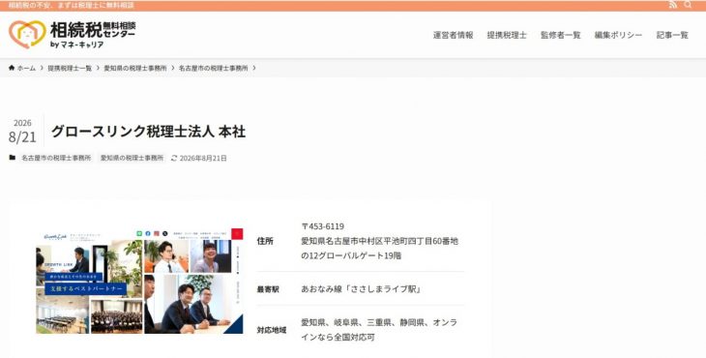This screenshot has height=358, width=706.
Task: Go to the 監修者一覧 page
Action: tap(561, 35)
